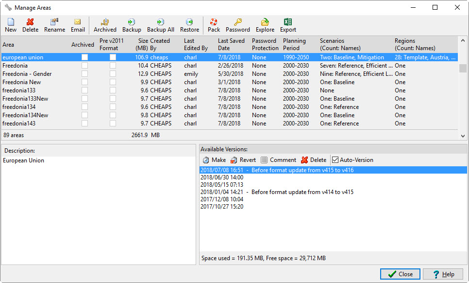Click the Export to Excel icon

point(288,22)
